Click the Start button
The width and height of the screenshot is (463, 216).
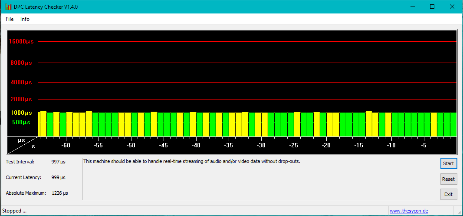(449, 163)
